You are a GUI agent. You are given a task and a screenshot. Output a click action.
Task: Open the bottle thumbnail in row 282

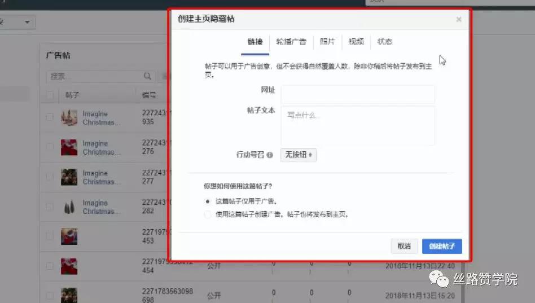click(x=69, y=207)
